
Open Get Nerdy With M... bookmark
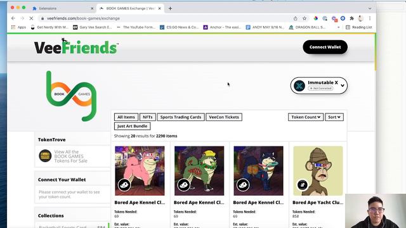[x=49, y=27]
